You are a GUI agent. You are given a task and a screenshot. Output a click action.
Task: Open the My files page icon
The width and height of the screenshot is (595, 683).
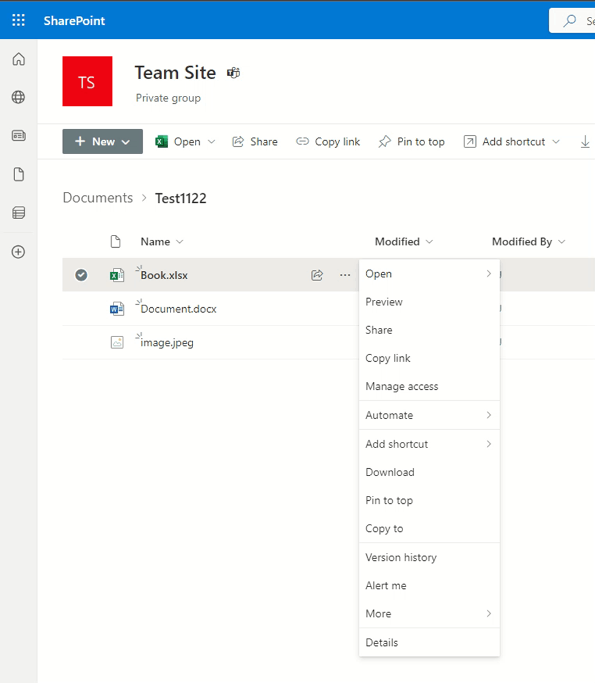click(x=18, y=174)
